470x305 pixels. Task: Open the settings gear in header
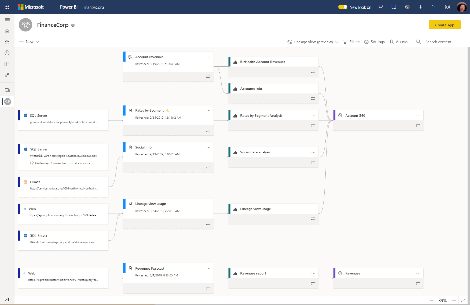407,7
